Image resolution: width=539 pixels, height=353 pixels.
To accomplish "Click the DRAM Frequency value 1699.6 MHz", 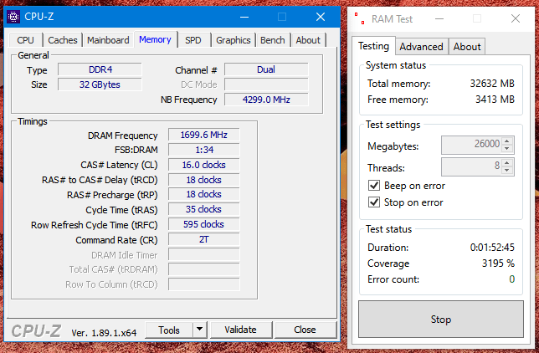I will tap(204, 135).
